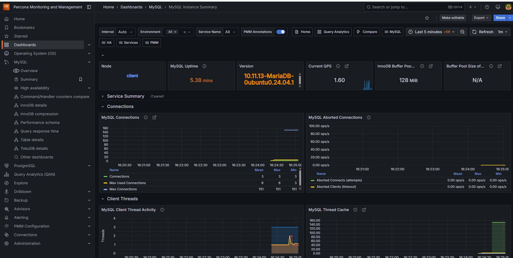
Task: Toggle Connections series in legend
Action: tap(119, 176)
